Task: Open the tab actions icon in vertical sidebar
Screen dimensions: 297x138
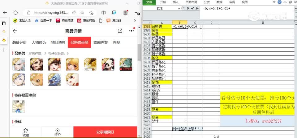Action: pos(4,23)
